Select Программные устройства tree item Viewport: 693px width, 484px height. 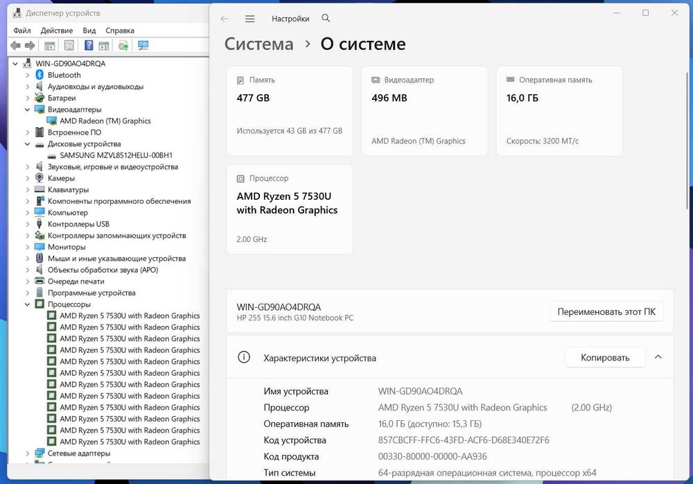coord(91,293)
